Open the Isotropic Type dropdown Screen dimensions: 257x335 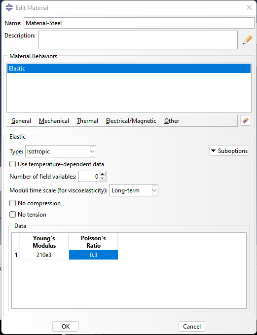(61, 151)
